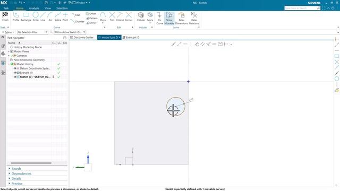Click the Mirror curve tool
Viewport: 340px width, 191px height.
point(91,23)
